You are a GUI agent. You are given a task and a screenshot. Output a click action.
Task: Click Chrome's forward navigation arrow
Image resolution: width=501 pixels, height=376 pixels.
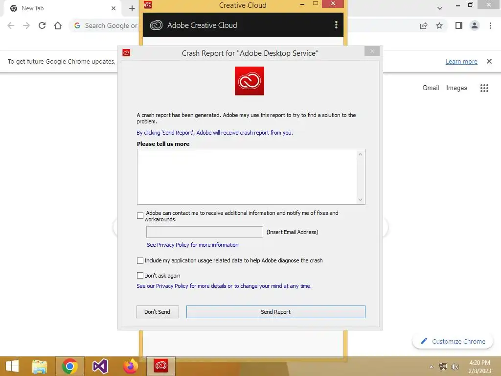coord(26,25)
